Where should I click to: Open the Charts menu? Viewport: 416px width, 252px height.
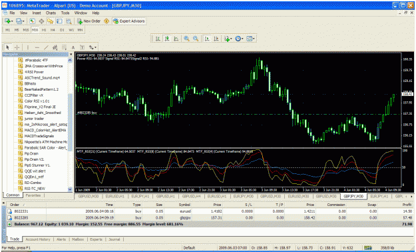tap(51, 13)
